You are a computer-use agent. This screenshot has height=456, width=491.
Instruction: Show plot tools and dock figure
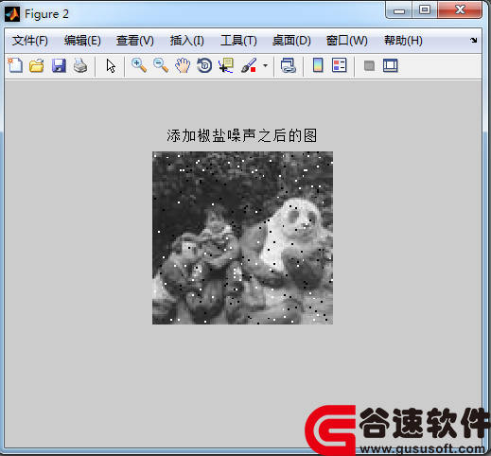click(x=391, y=65)
